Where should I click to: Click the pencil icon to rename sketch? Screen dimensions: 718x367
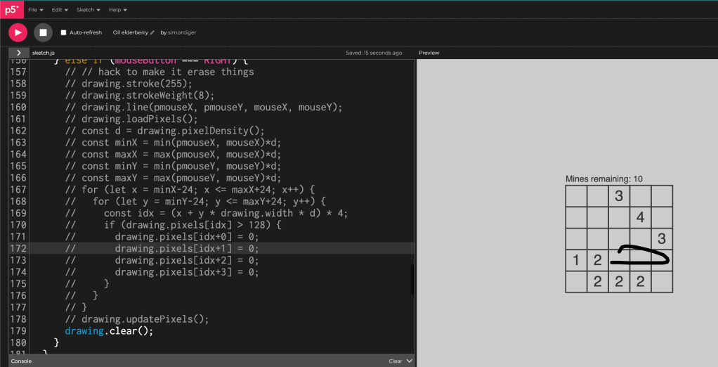(x=152, y=32)
